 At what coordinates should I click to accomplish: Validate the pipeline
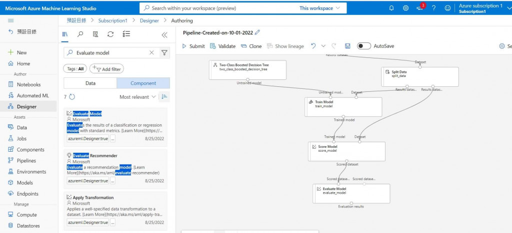222,46
